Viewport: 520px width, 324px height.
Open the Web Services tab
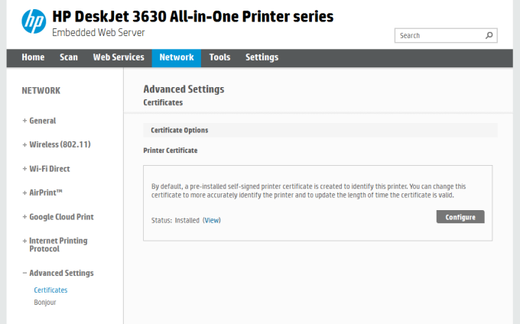click(x=119, y=57)
